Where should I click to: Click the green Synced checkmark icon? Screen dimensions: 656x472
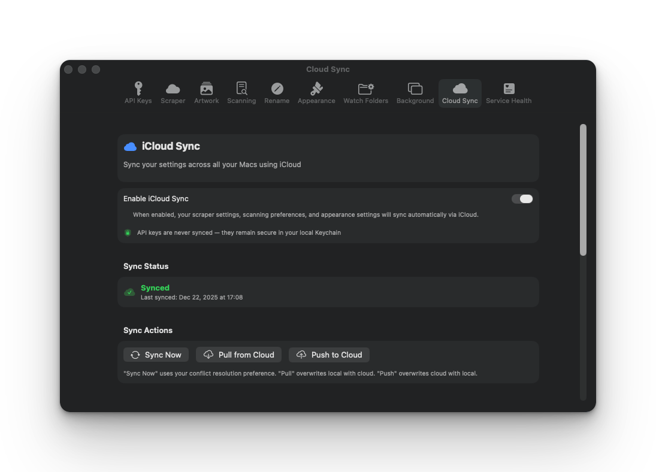pyautogui.click(x=129, y=292)
